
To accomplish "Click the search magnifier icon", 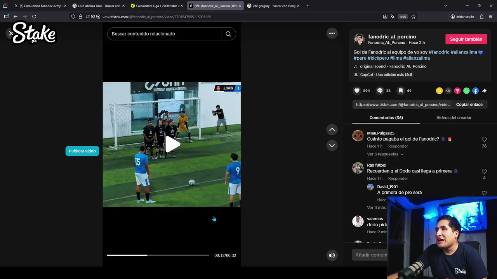I will (228, 34).
